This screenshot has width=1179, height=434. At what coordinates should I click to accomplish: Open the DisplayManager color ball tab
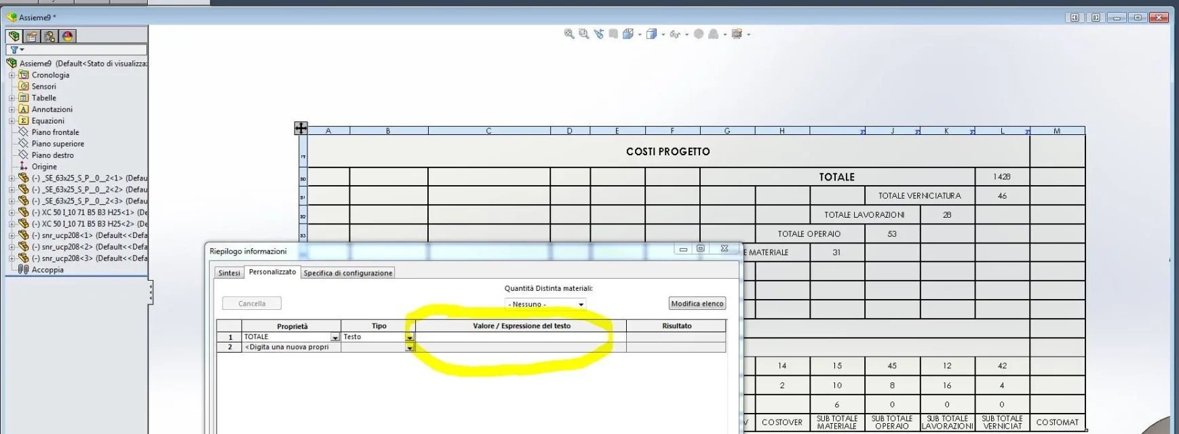coord(67,36)
